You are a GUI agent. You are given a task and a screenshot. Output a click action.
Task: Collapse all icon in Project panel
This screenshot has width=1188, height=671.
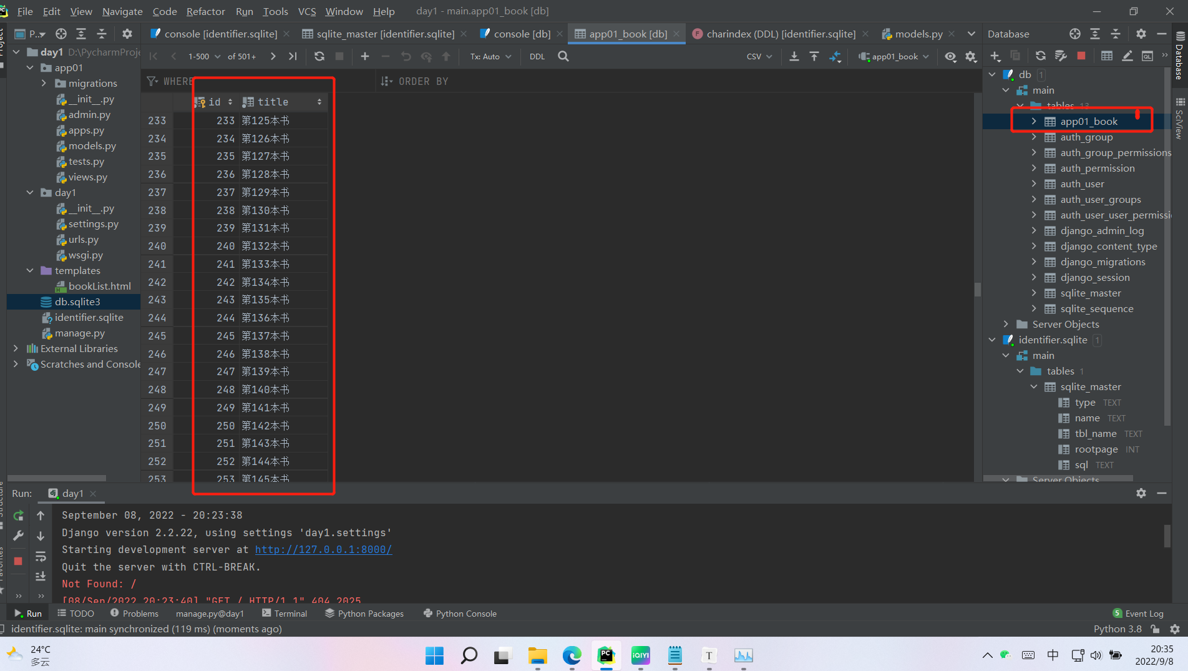[102, 34]
